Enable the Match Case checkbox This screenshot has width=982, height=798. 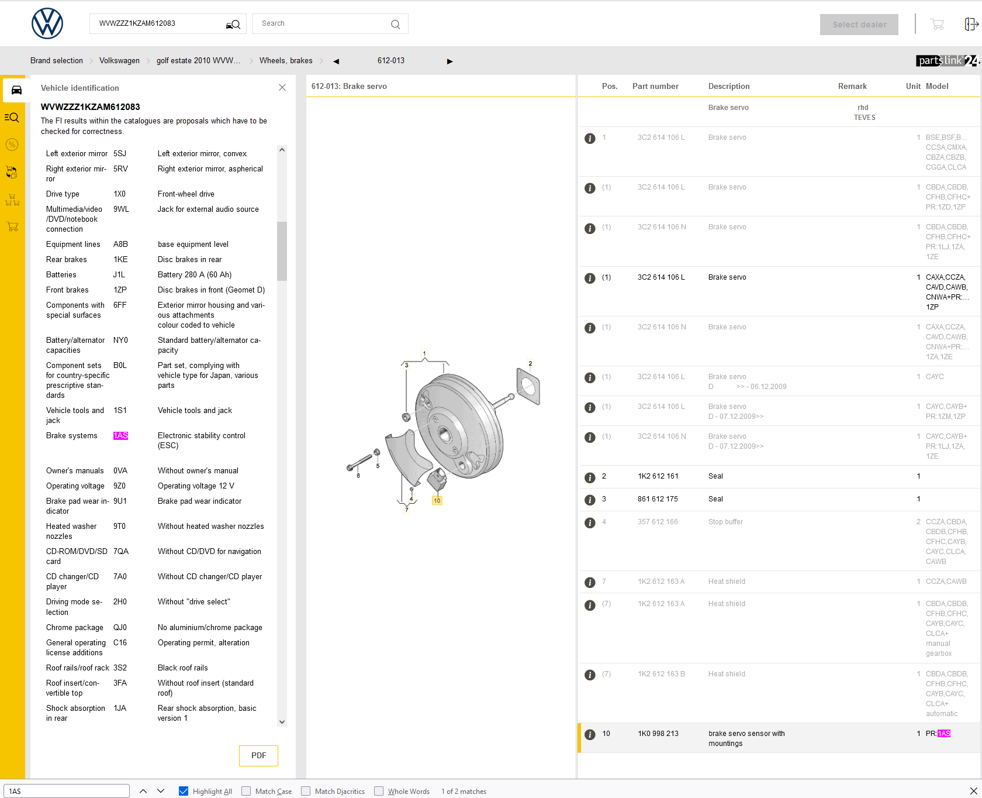click(246, 791)
